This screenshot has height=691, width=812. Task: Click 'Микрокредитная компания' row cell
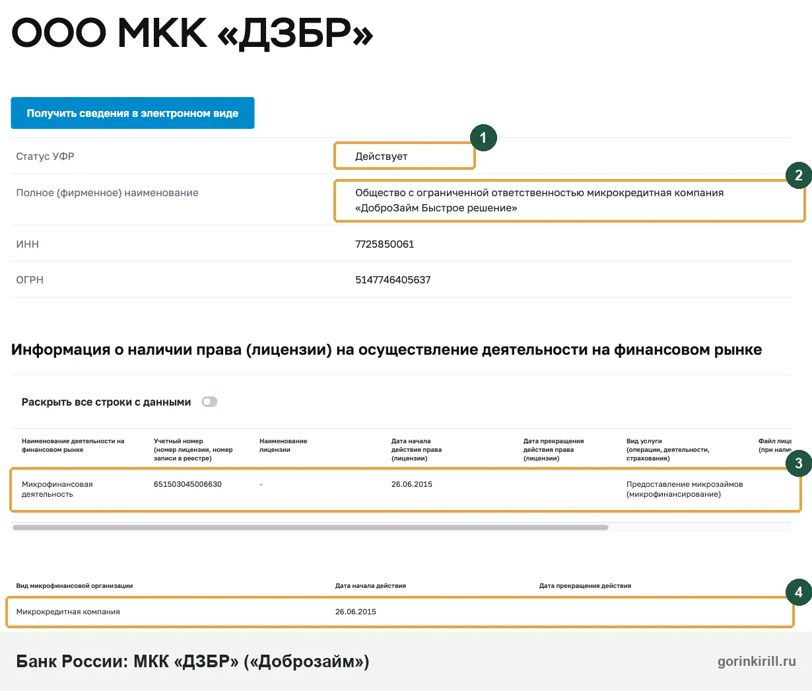[68, 612]
